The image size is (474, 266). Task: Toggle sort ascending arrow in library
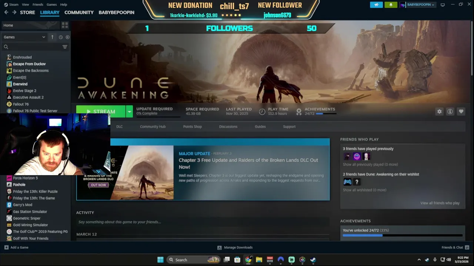[52, 37]
